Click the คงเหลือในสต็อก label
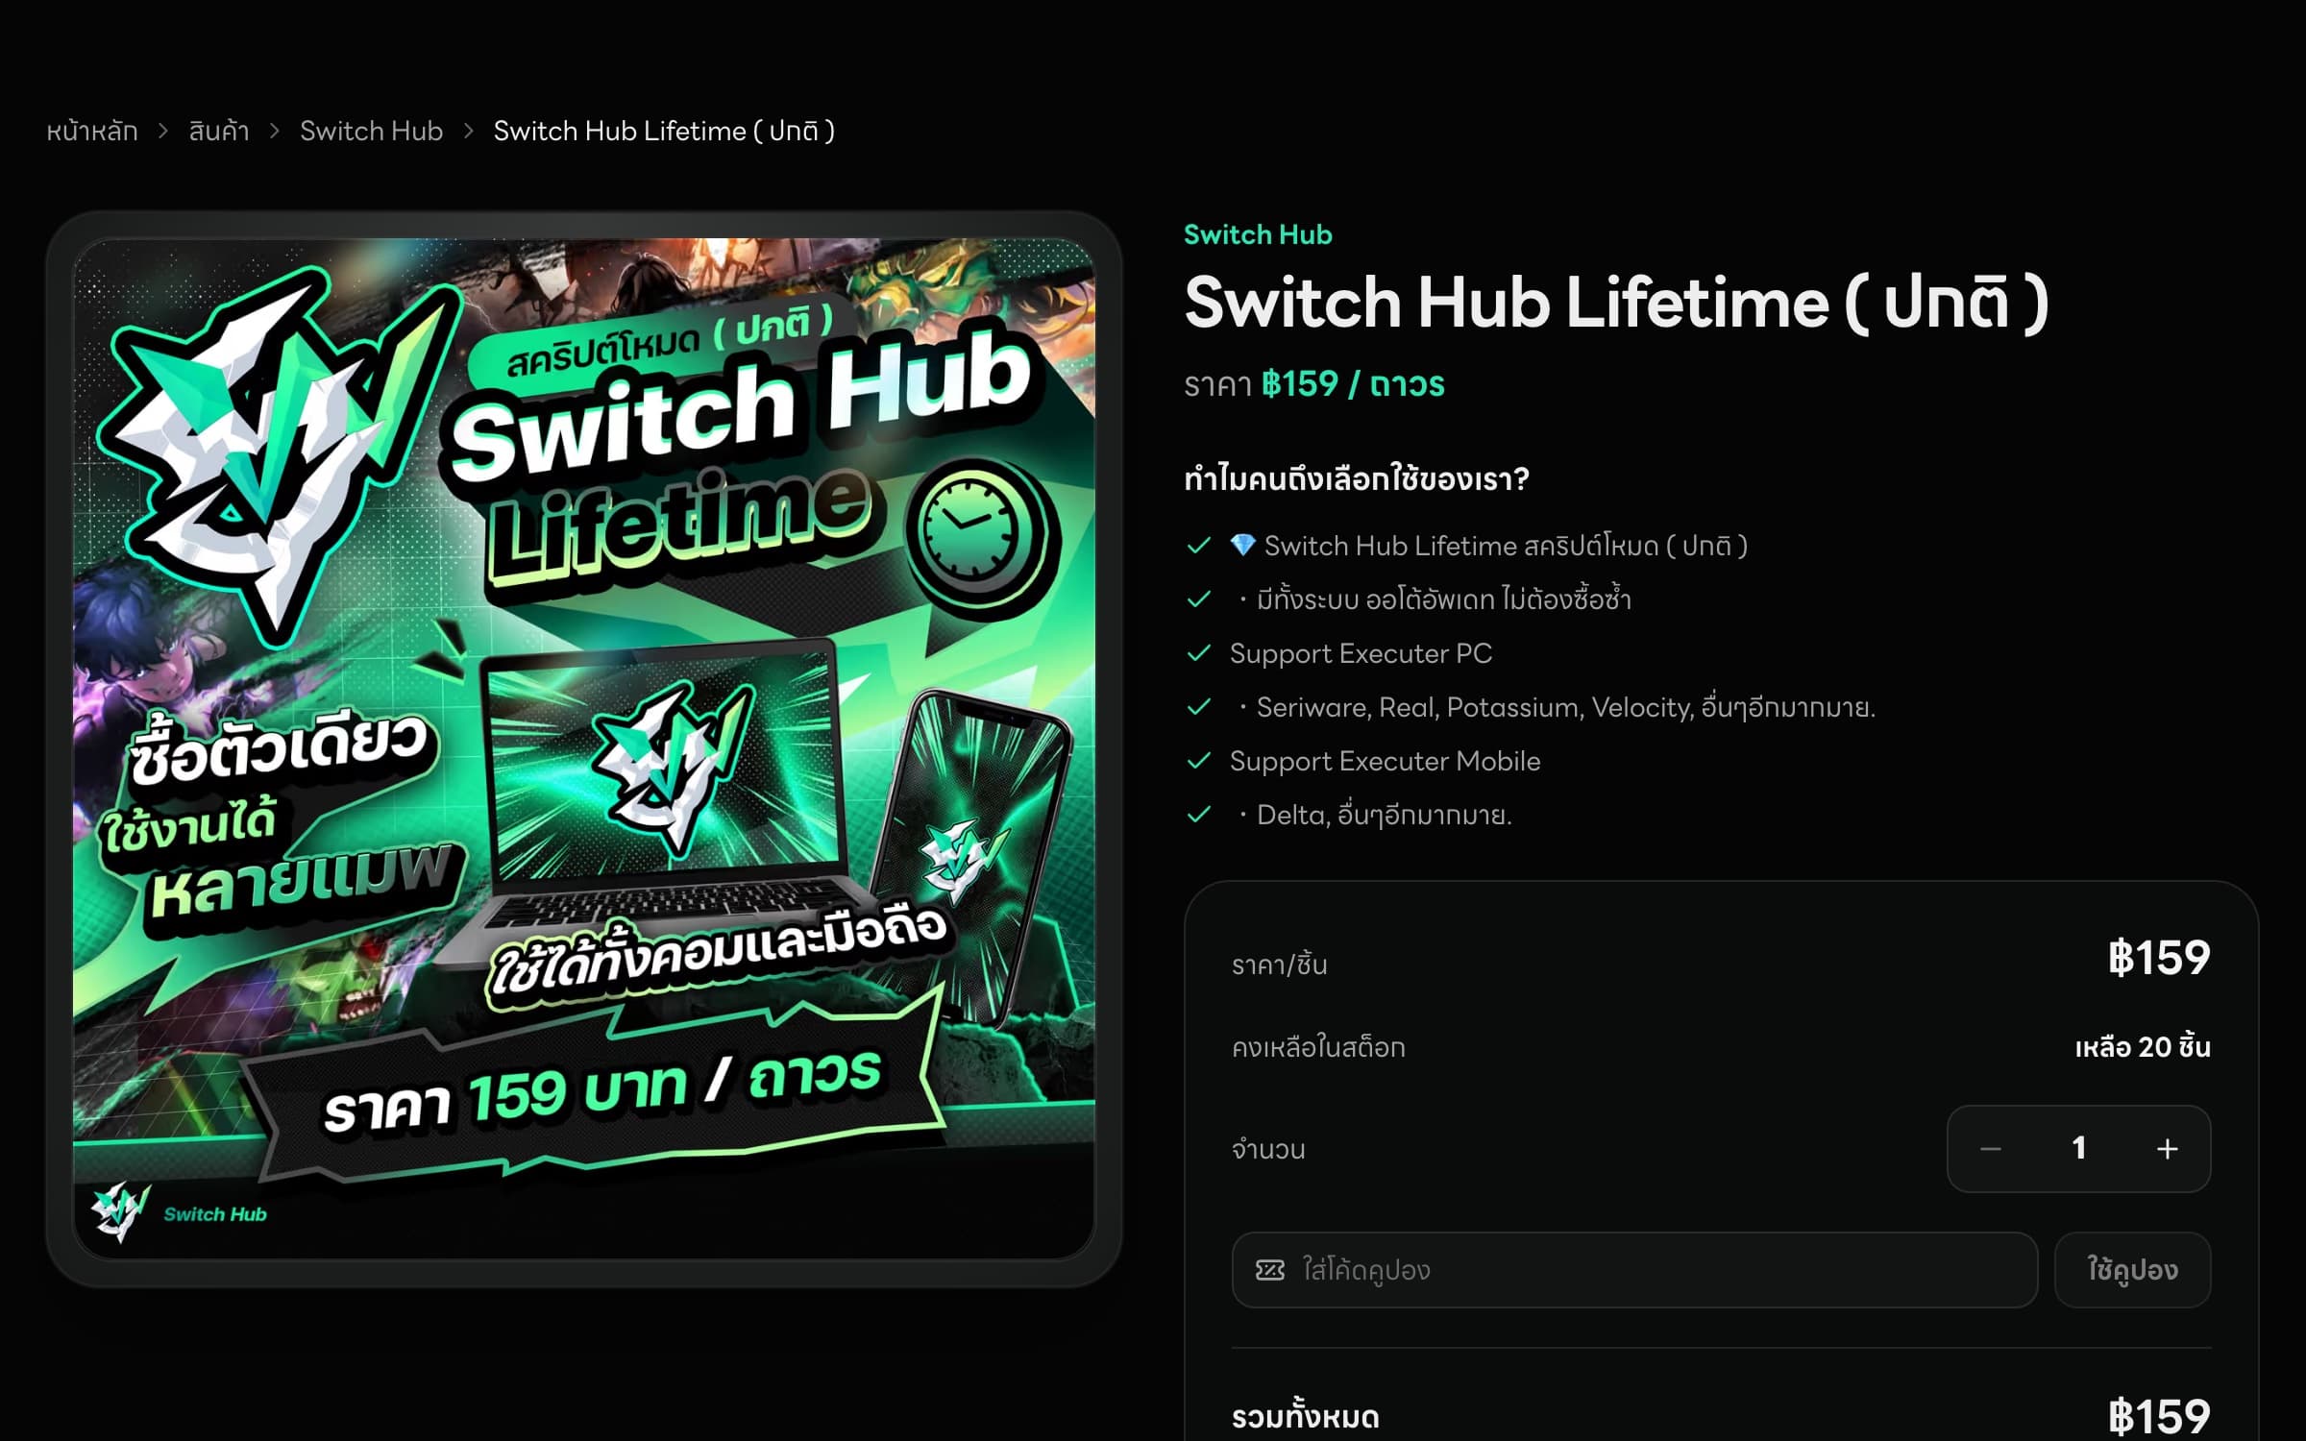This screenshot has width=2306, height=1441. [1318, 1047]
